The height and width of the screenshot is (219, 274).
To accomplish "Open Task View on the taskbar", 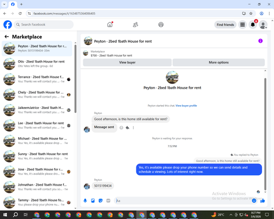I will [26, 215].
